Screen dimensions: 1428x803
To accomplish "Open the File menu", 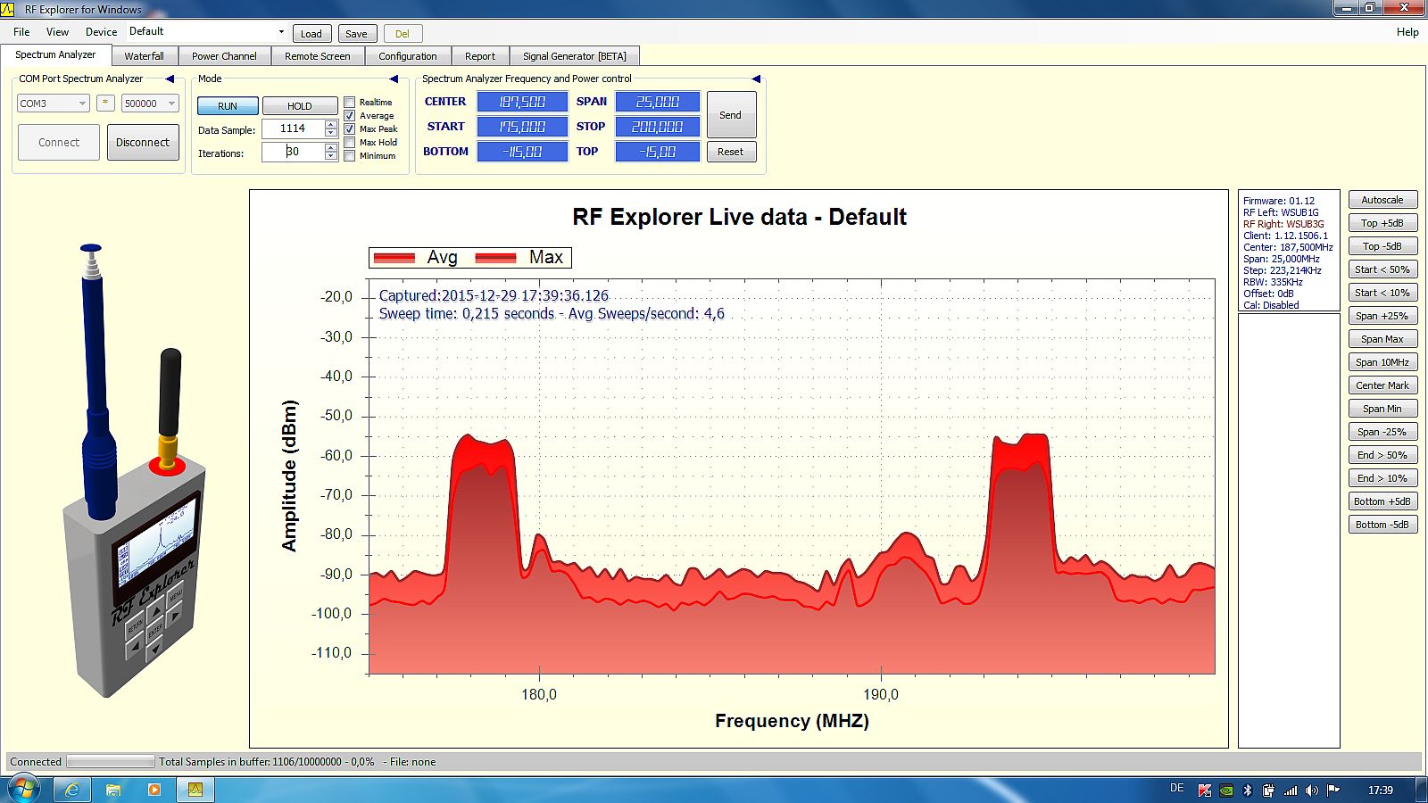I will click(21, 32).
